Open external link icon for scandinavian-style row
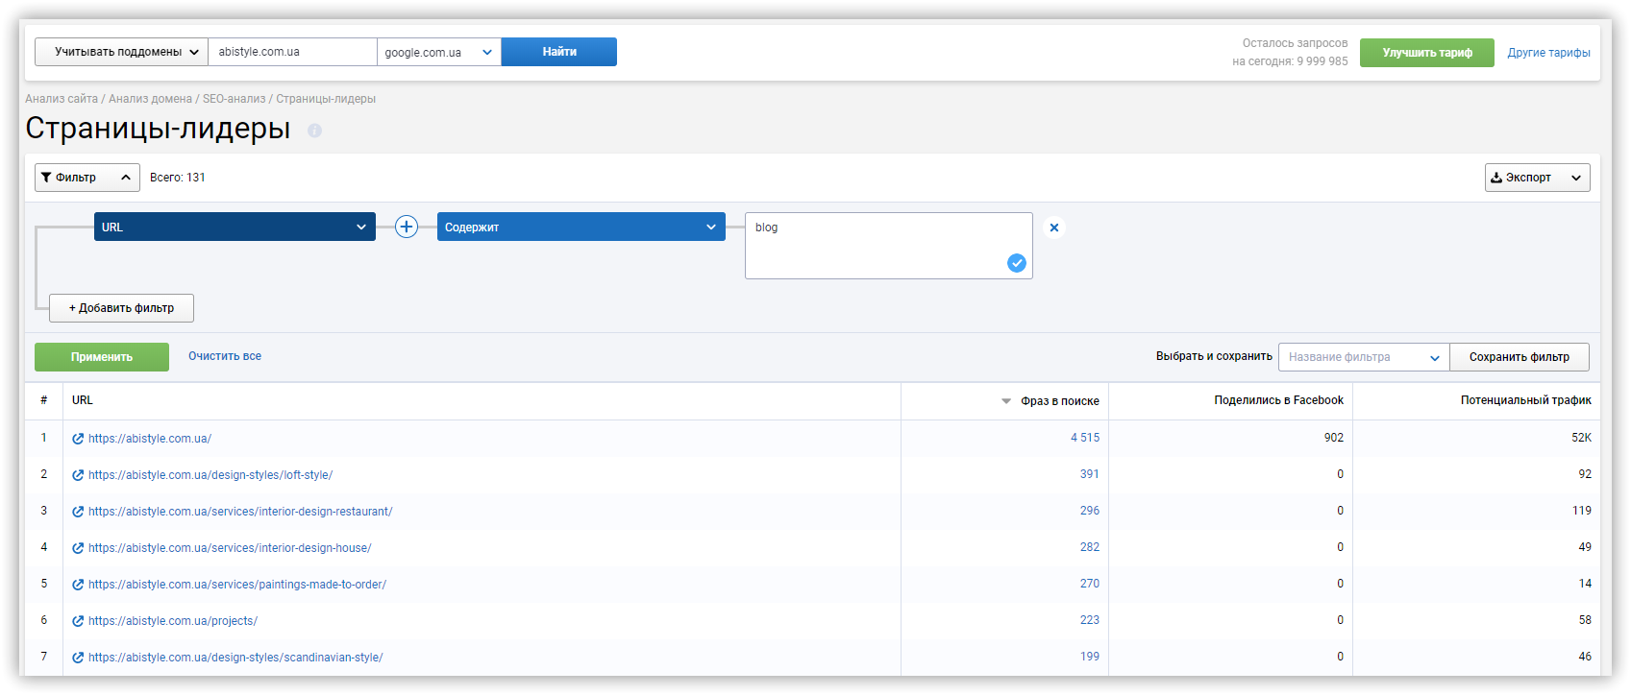Screen dimensions: 1631x695 (x=78, y=658)
